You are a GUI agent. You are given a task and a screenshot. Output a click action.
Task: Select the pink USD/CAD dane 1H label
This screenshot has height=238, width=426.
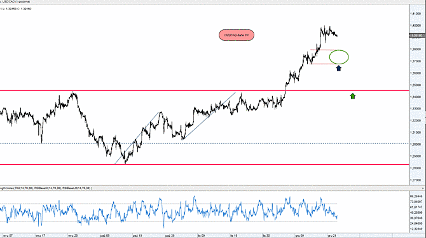point(237,35)
